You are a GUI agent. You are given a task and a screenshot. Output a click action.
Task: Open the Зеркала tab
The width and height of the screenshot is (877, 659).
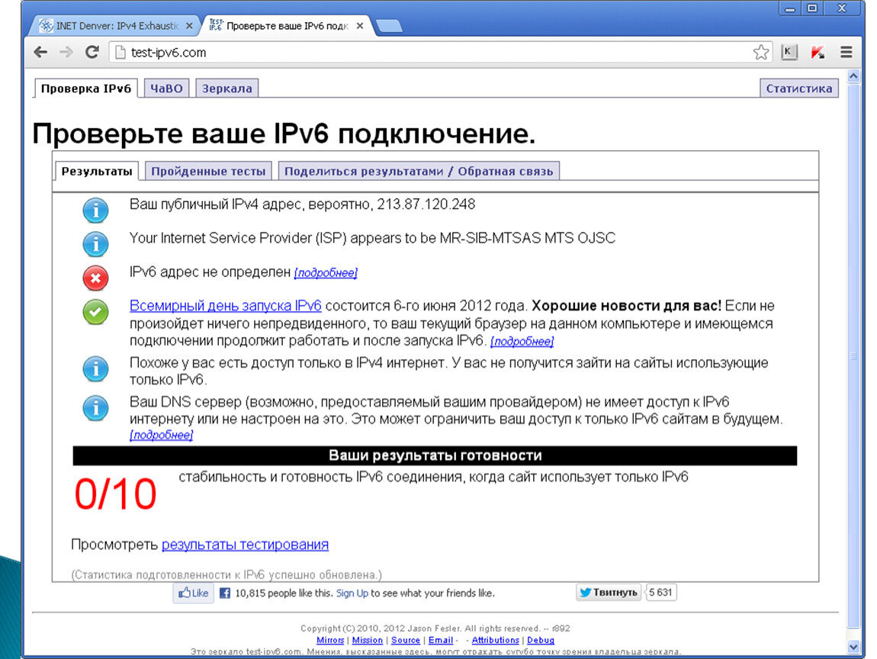[226, 88]
